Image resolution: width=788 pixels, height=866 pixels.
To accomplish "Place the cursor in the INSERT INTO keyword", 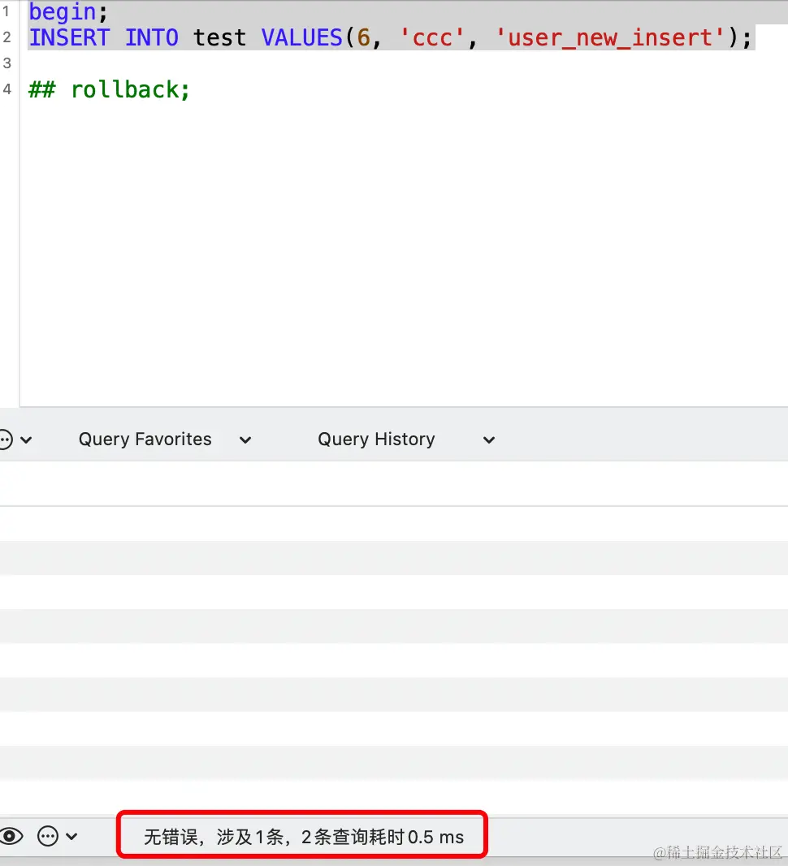I will [x=104, y=37].
